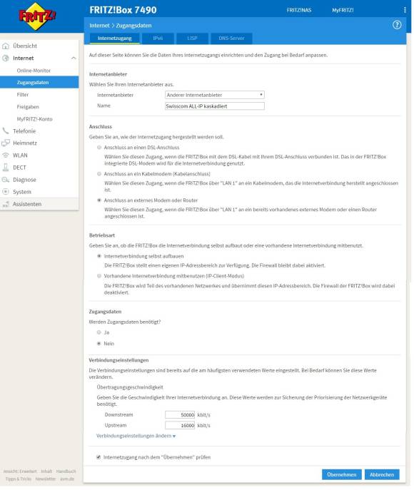Click the Diagnose icon in the sidebar

[x=6, y=180]
